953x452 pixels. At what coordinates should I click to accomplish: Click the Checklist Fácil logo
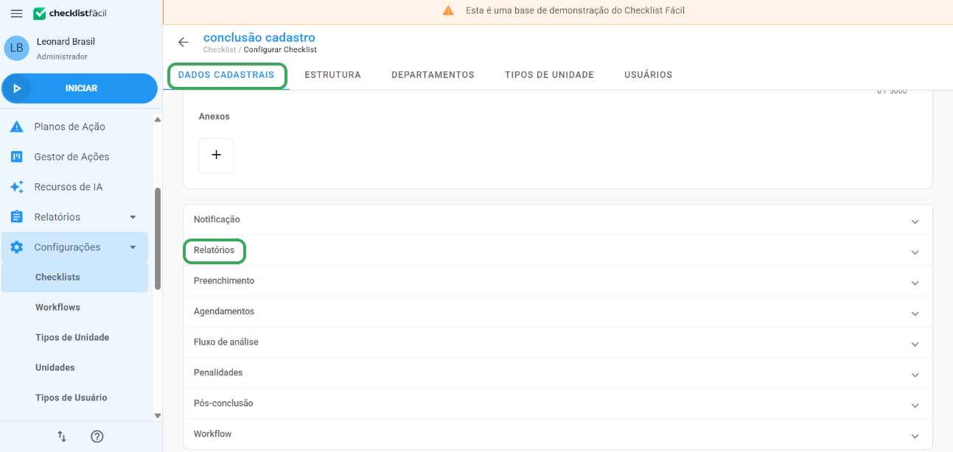click(x=70, y=13)
